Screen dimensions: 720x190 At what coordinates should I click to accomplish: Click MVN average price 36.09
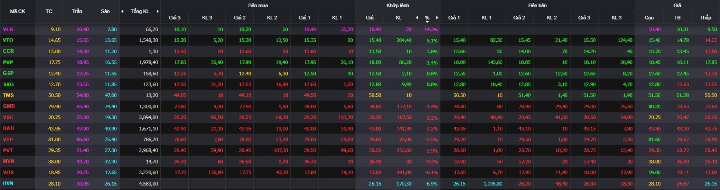tap(683, 162)
